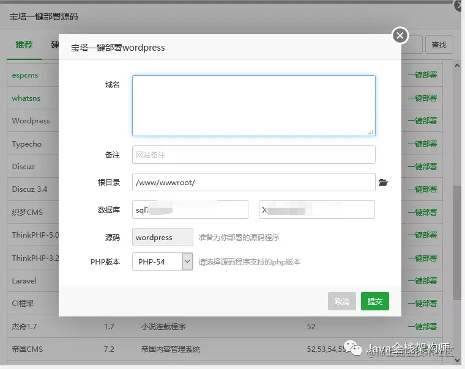The height and width of the screenshot is (369, 465).
Task: Click 帝国CMS name in the list
Action: pos(28,349)
